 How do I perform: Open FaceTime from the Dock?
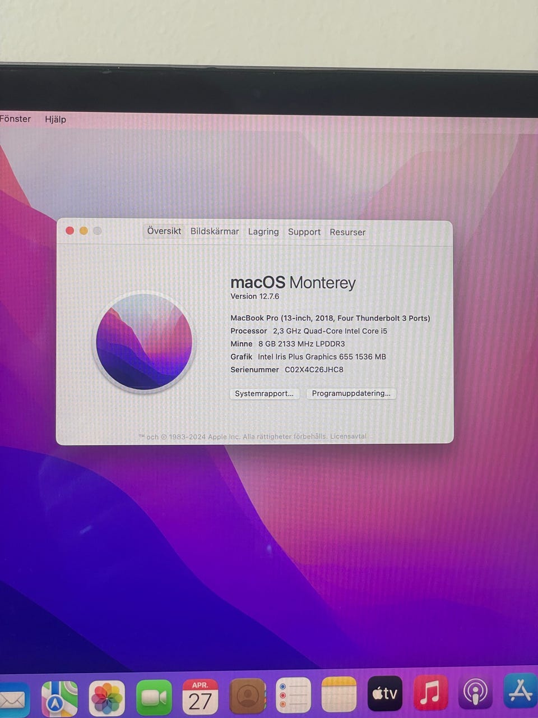click(x=154, y=697)
